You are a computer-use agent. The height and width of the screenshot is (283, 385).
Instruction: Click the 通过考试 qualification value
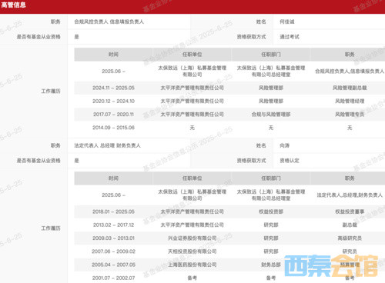(290, 37)
